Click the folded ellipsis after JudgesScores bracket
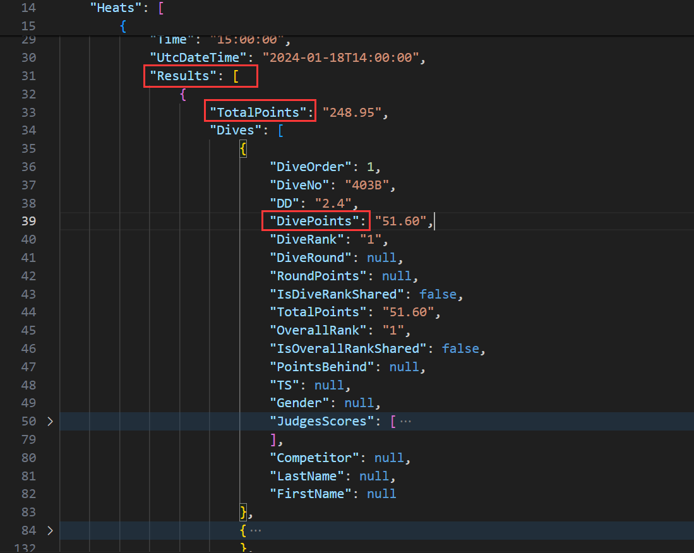This screenshot has height=553, width=694. [x=405, y=422]
